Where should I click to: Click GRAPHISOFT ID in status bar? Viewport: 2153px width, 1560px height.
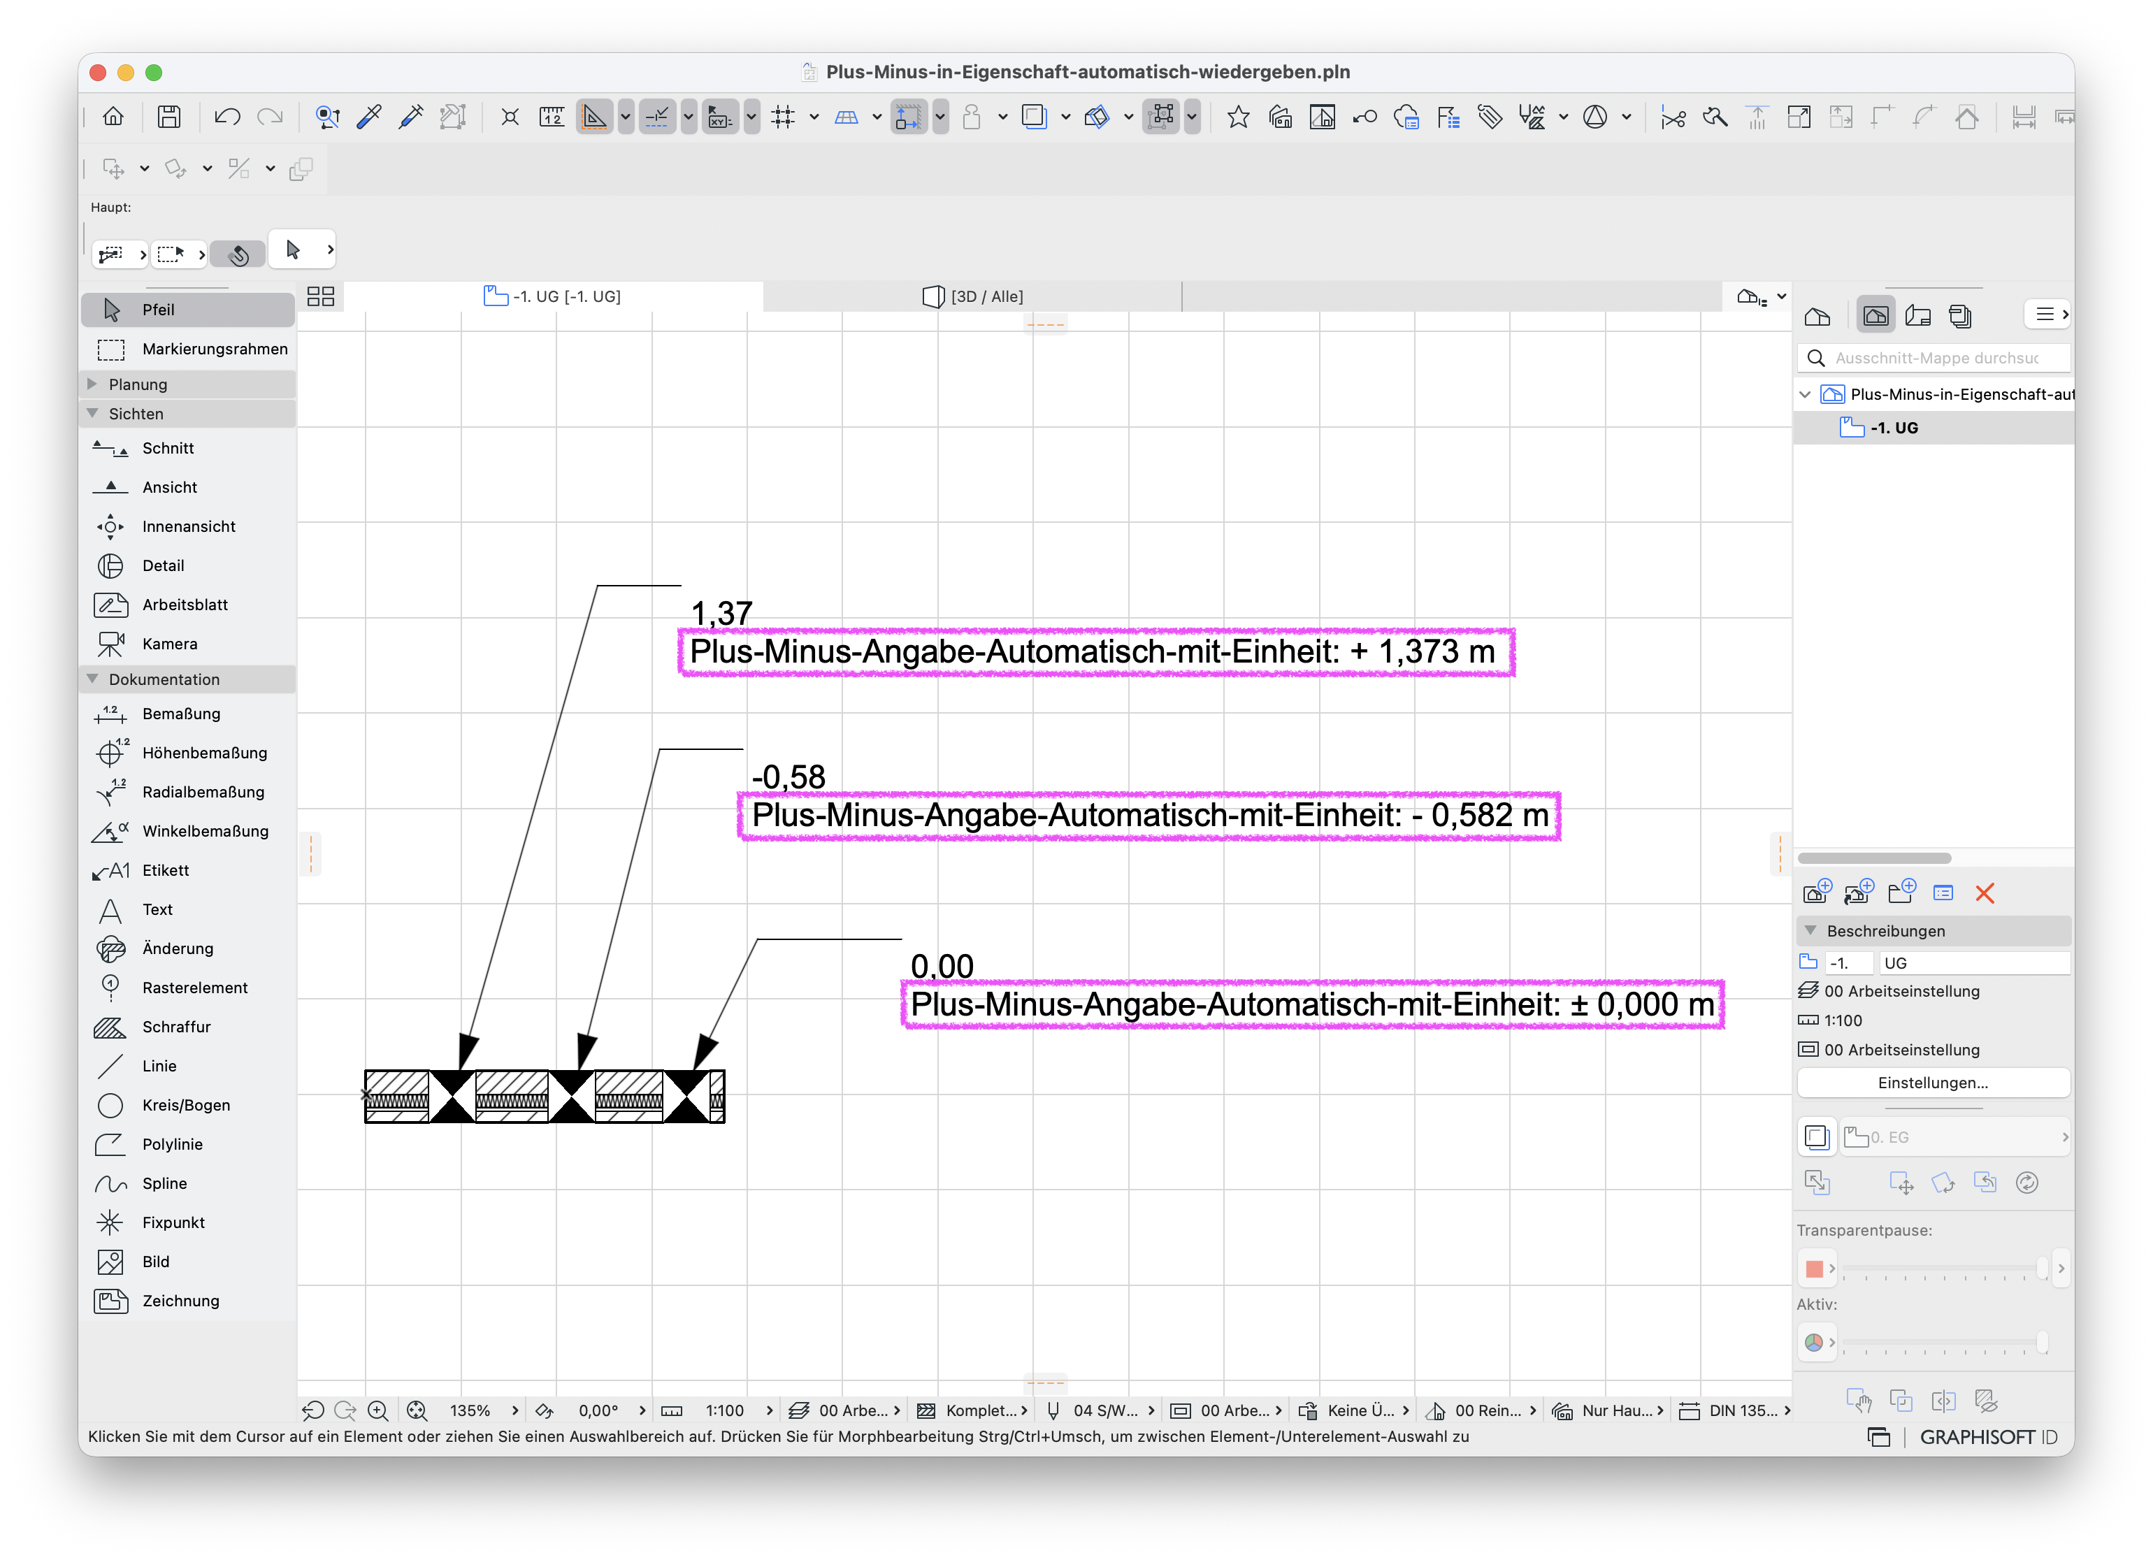pos(1988,1437)
